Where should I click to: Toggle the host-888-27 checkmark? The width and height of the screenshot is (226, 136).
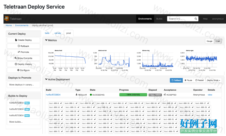(62, 111)
